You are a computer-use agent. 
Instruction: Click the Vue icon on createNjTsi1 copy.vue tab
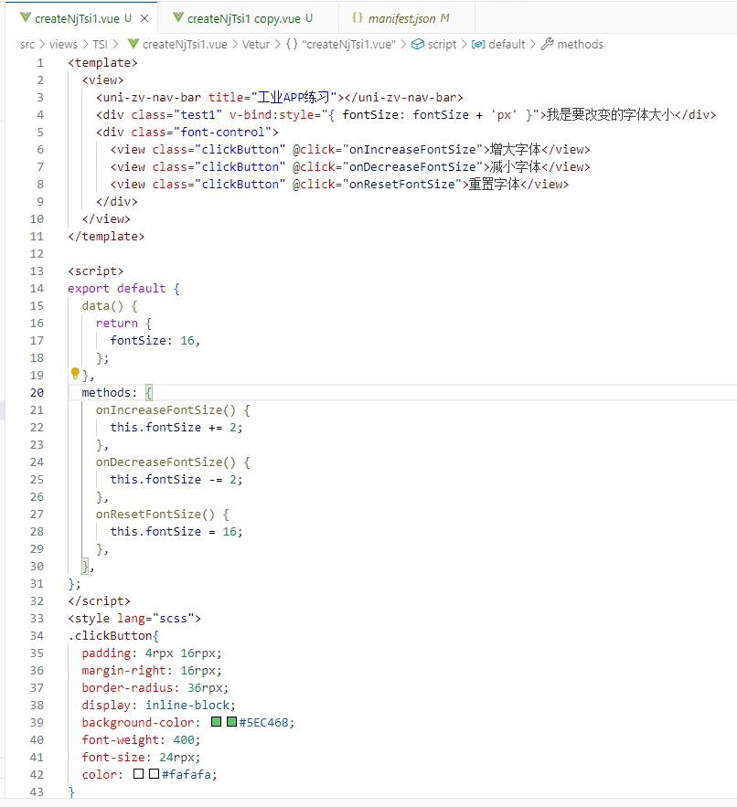(177, 18)
